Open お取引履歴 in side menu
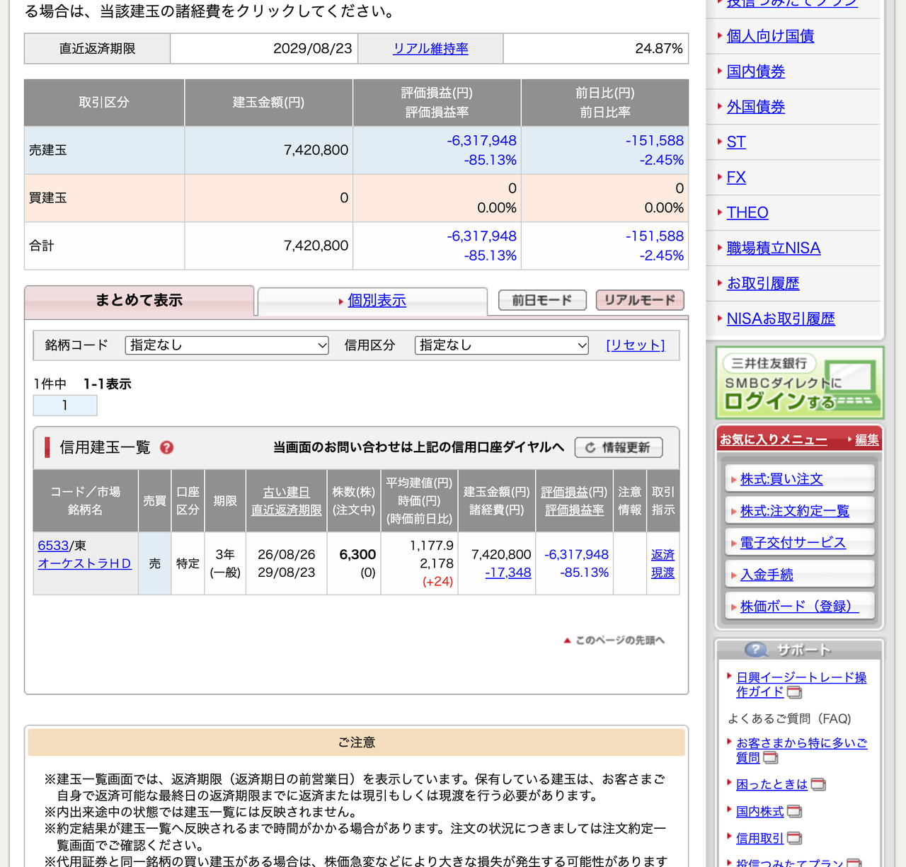This screenshot has height=867, width=906. click(763, 284)
